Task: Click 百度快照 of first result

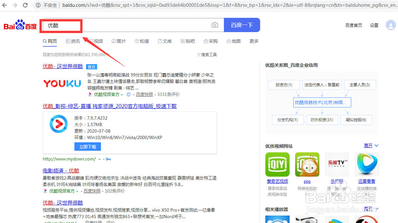Action: [144, 94]
